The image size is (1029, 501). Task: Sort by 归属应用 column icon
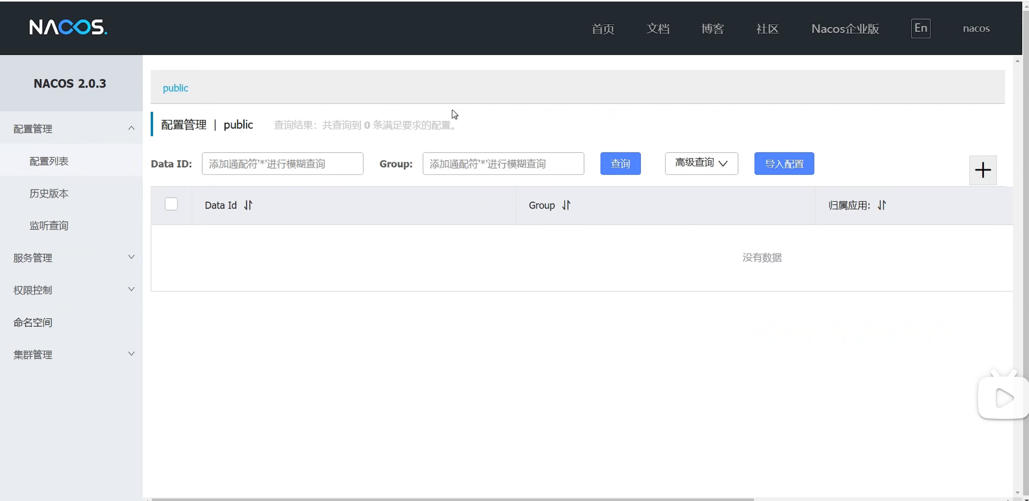click(882, 205)
